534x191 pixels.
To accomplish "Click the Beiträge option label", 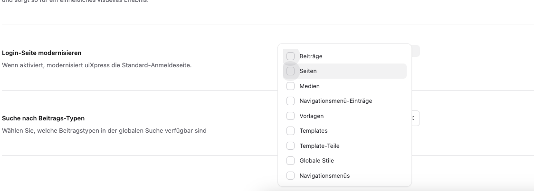I will [311, 56].
